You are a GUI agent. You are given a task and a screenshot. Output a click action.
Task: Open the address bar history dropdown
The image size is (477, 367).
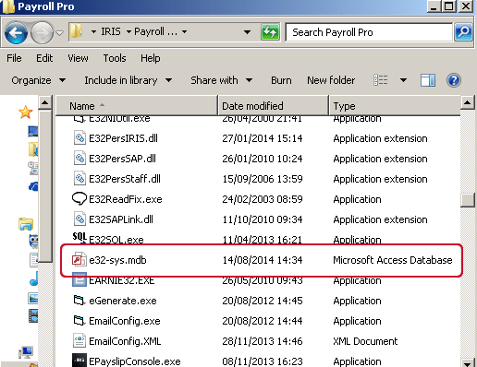click(247, 32)
